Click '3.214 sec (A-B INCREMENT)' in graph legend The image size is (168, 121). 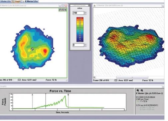[x=147, y=105]
